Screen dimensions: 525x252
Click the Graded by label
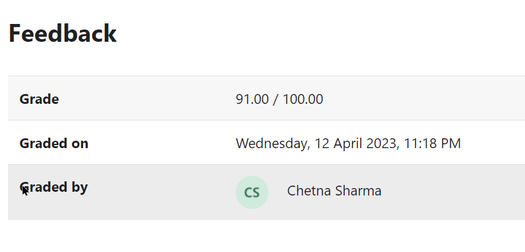[54, 187]
